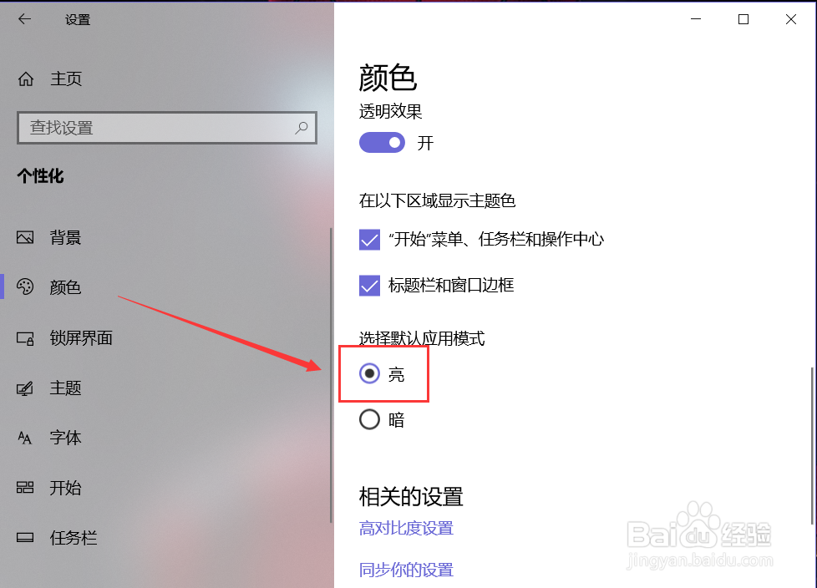This screenshot has width=817, height=588.
Task: Click the 主题 theme icon
Action: coord(25,388)
